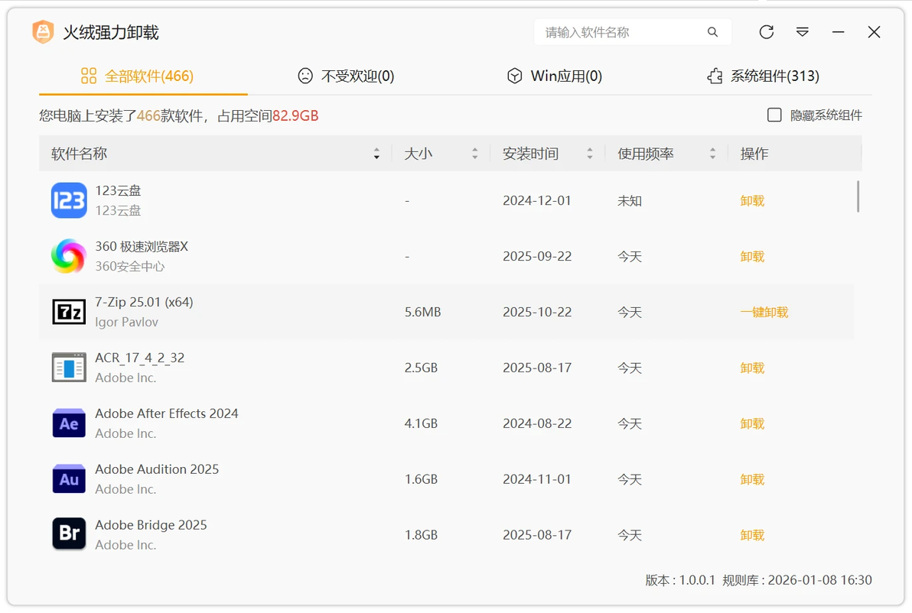Click the 7-Zip app icon
912x613 pixels.
(69, 312)
